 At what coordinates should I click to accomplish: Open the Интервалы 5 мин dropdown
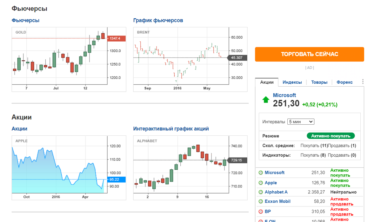pos(301,121)
